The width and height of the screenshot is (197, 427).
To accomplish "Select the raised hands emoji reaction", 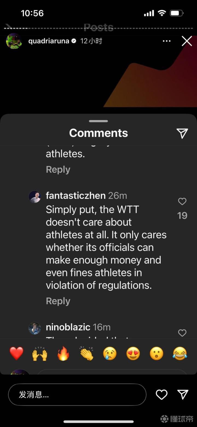I will [x=40, y=353].
